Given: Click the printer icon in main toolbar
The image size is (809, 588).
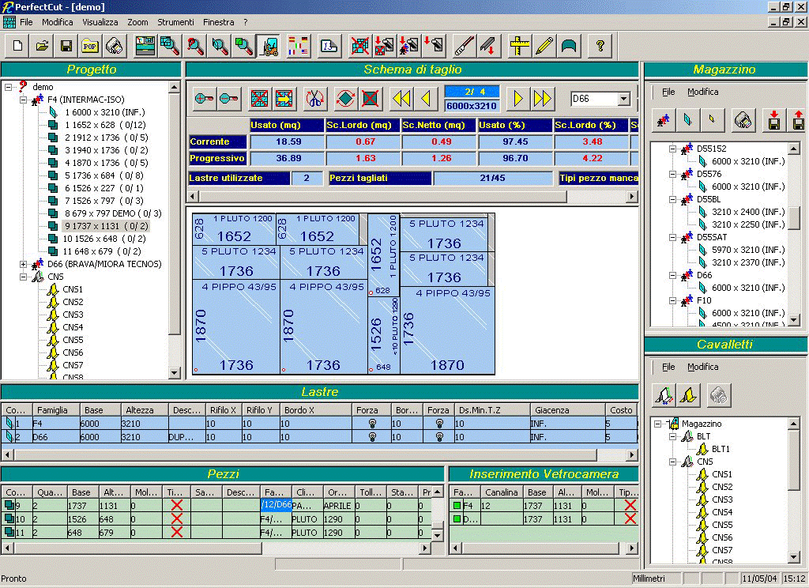Looking at the screenshot, I should (114, 46).
